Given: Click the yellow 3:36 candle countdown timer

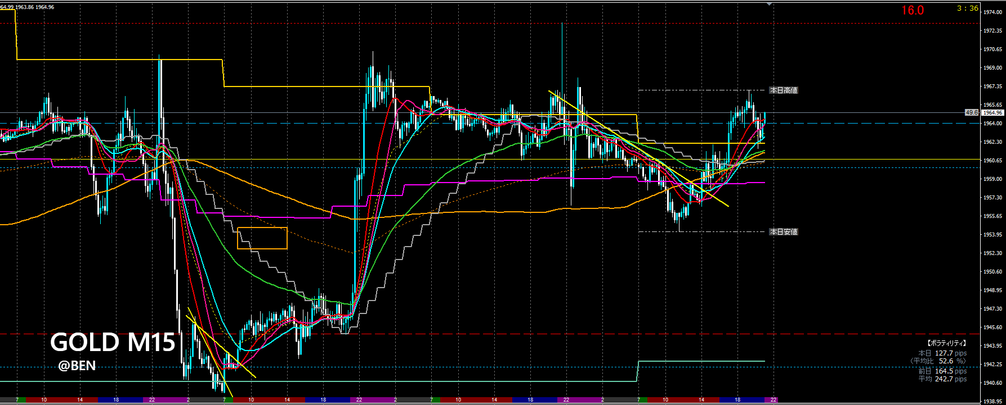Looking at the screenshot, I should (x=967, y=8).
